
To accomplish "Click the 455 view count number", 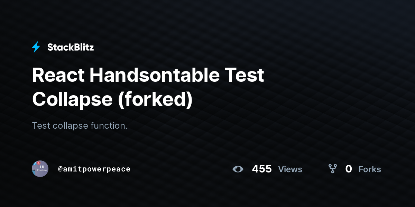I will point(262,169).
